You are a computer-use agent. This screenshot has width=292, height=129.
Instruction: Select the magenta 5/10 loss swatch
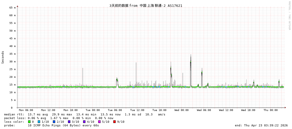100,122
